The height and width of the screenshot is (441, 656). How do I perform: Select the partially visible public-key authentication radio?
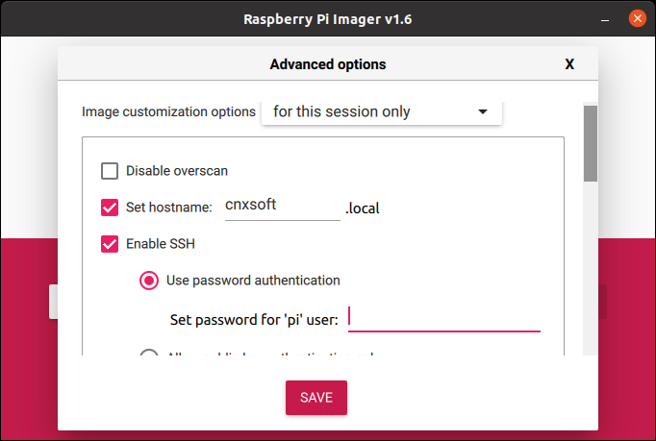149,353
